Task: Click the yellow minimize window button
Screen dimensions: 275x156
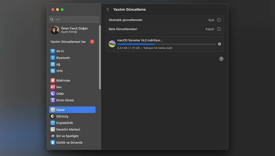Action: tap(57, 9)
